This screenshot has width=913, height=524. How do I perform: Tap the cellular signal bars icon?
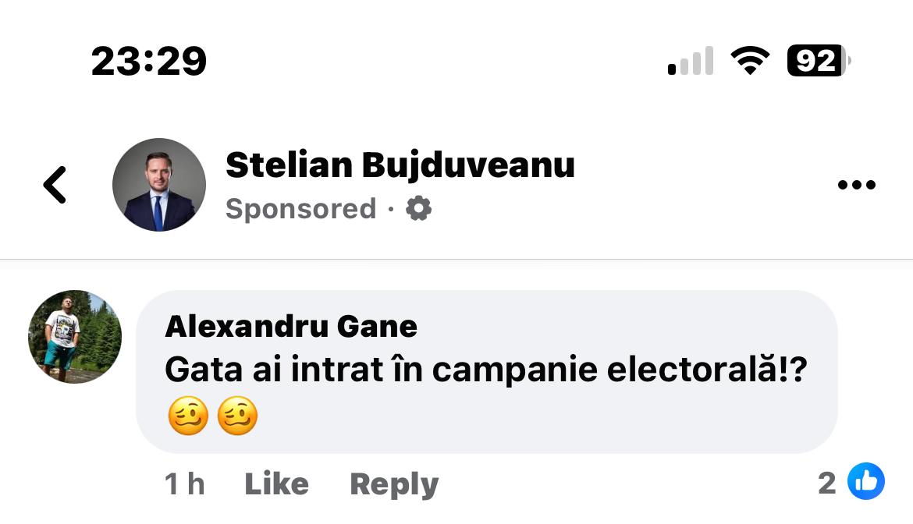tap(691, 61)
